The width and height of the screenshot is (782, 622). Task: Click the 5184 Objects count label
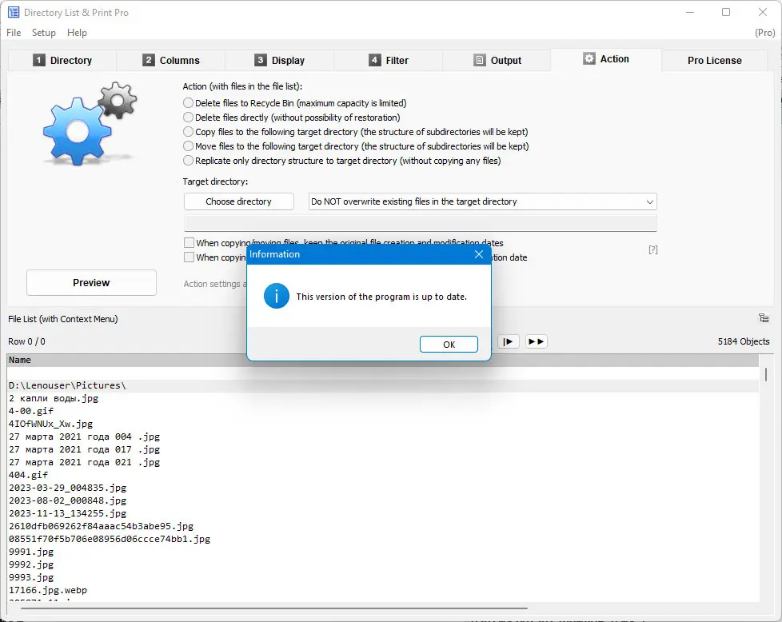tap(743, 341)
